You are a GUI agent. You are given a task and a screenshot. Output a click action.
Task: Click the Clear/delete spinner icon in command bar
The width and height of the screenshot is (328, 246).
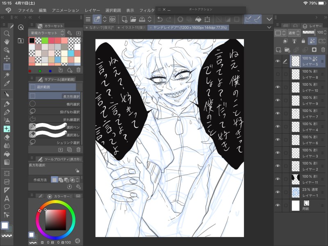(180, 19)
